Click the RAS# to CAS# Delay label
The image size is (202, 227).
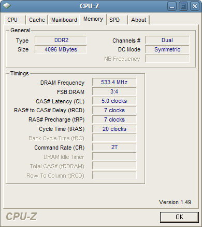coord(49,111)
